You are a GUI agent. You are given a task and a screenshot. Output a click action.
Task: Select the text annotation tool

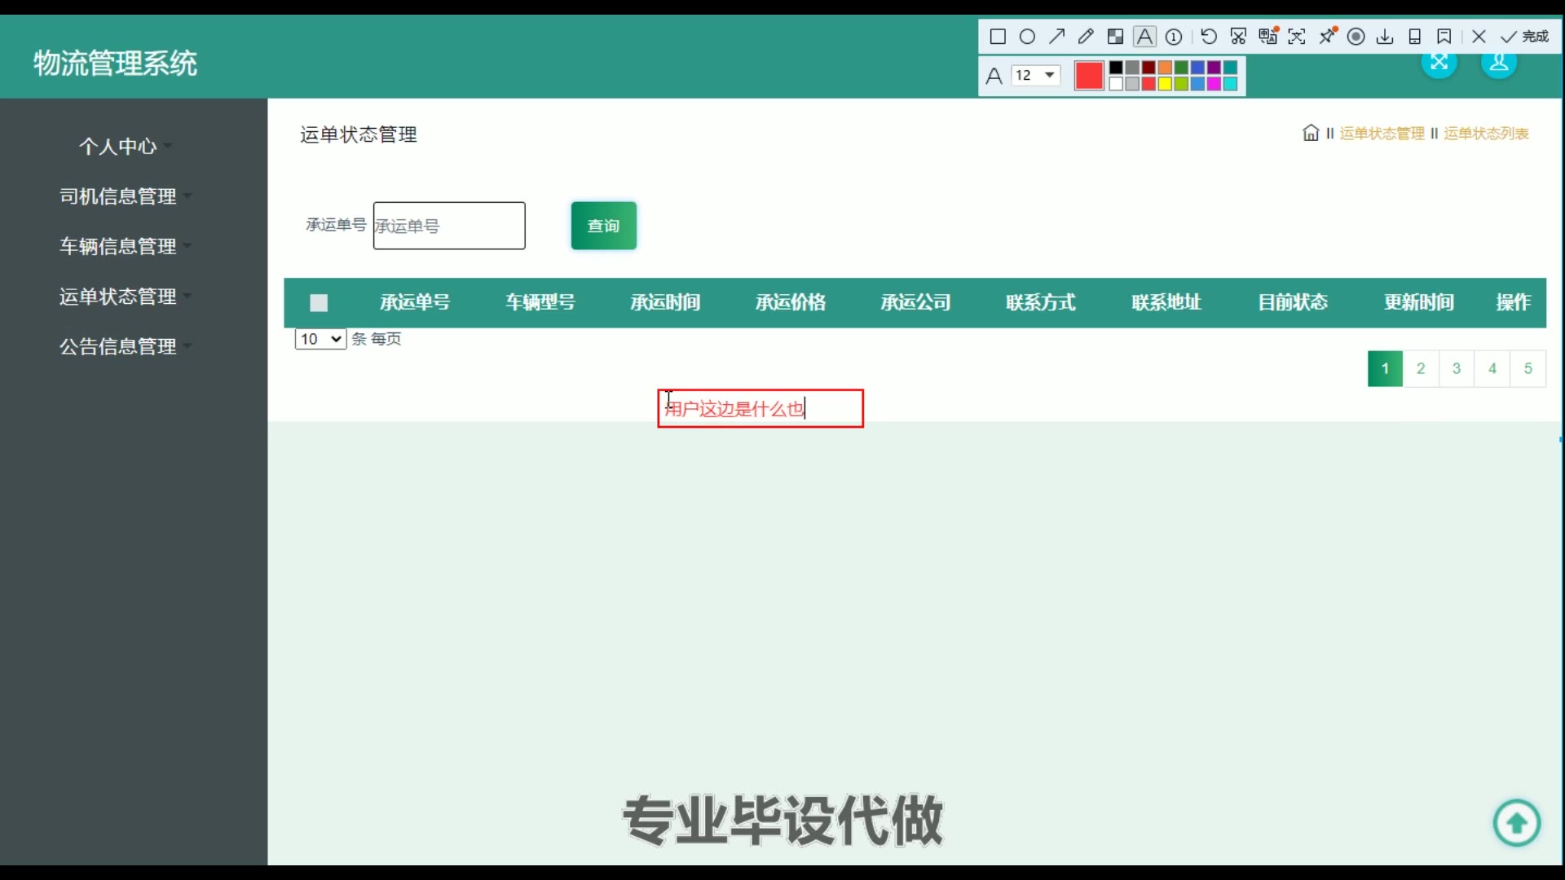tap(1144, 37)
